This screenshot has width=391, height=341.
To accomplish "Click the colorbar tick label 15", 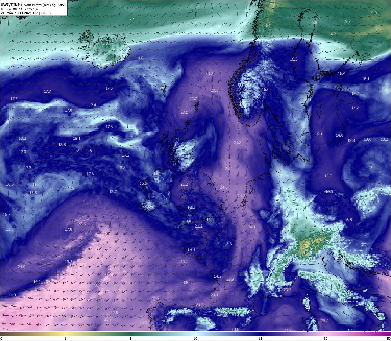I will click(x=261, y=339).
